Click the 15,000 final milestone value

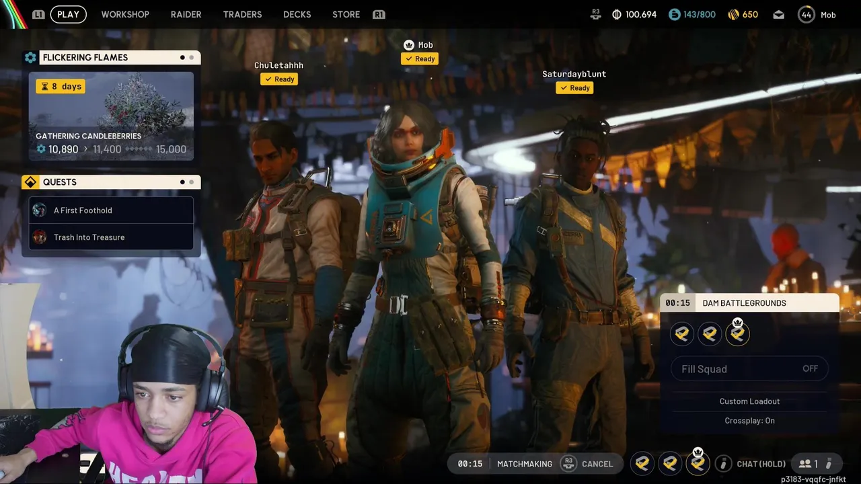point(171,149)
